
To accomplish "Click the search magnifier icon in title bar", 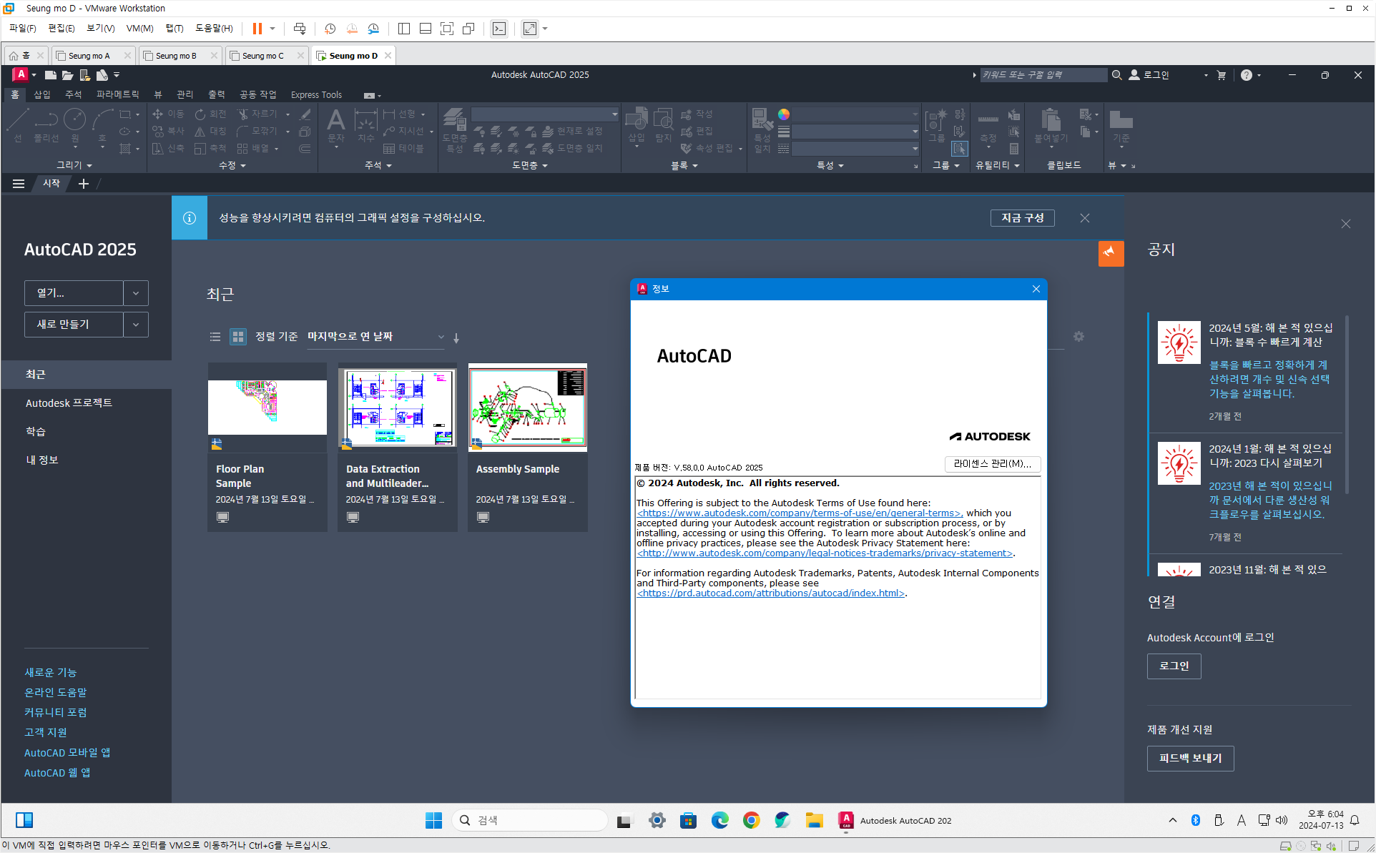I will point(1116,75).
